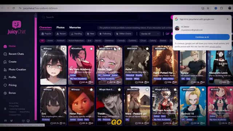The image size is (233, 131).
Task: Bookmark page with star icon in address bar
Action: [x=208, y=8]
